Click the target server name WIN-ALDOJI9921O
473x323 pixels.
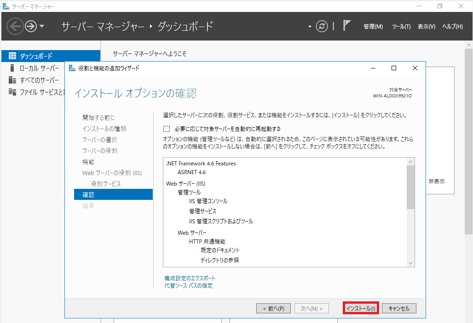[392, 96]
